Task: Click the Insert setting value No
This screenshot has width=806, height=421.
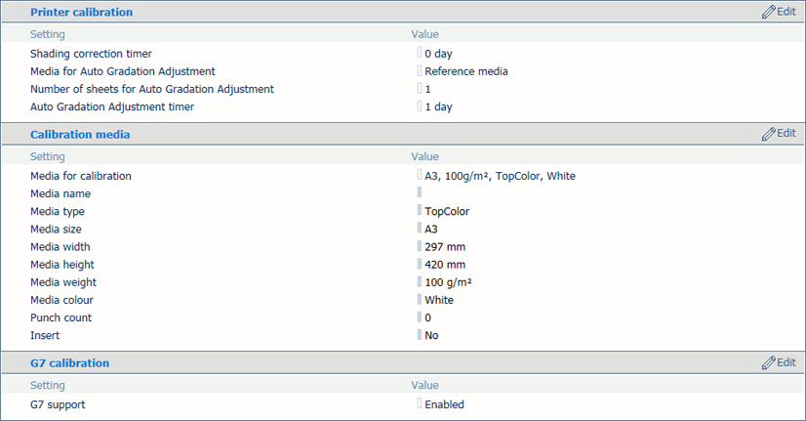Action: tap(431, 335)
